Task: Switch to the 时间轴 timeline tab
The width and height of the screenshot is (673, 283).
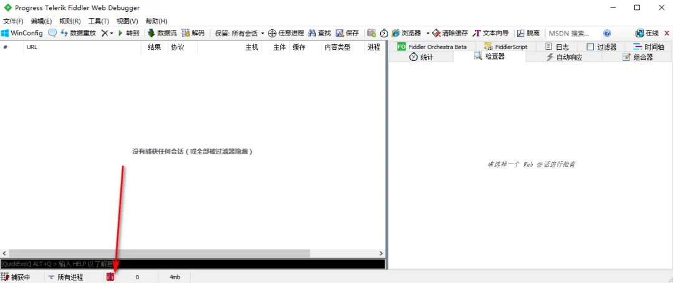Action: click(649, 47)
